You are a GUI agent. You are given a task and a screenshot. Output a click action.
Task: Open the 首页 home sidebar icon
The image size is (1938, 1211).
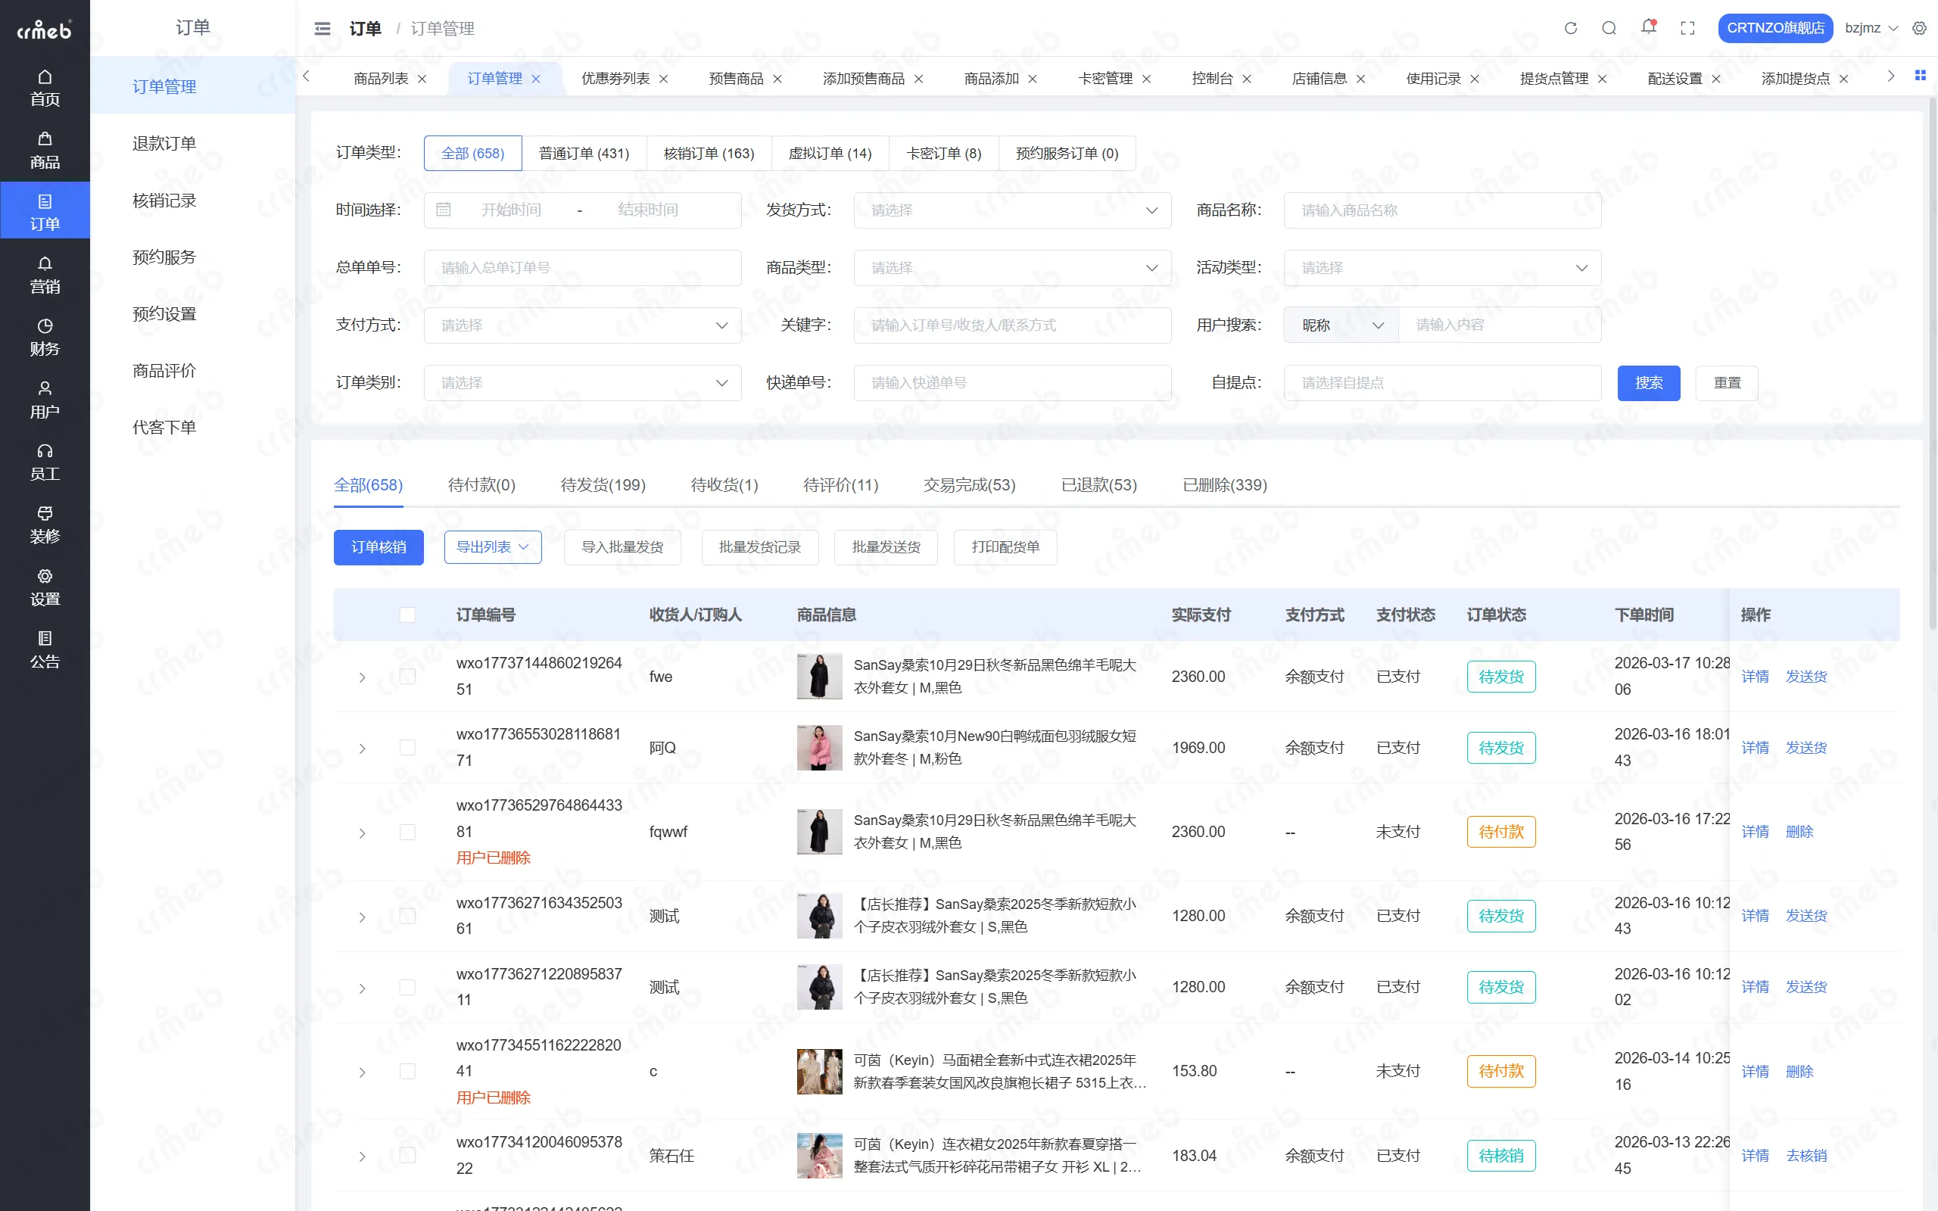45,87
